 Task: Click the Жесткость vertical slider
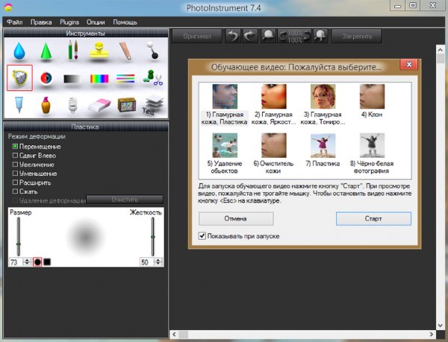153,236
